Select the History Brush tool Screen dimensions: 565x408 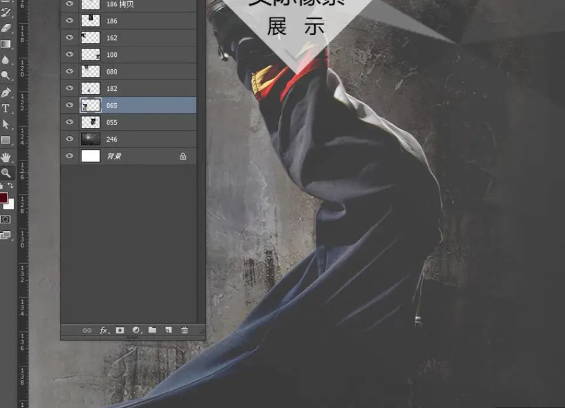tap(6, 13)
